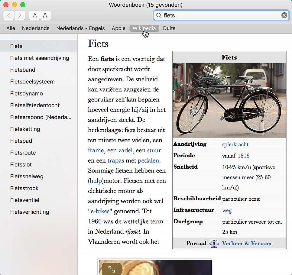The width and height of the screenshot is (292, 275).
Task: Open the e-bikes article link
Action: click(99, 211)
